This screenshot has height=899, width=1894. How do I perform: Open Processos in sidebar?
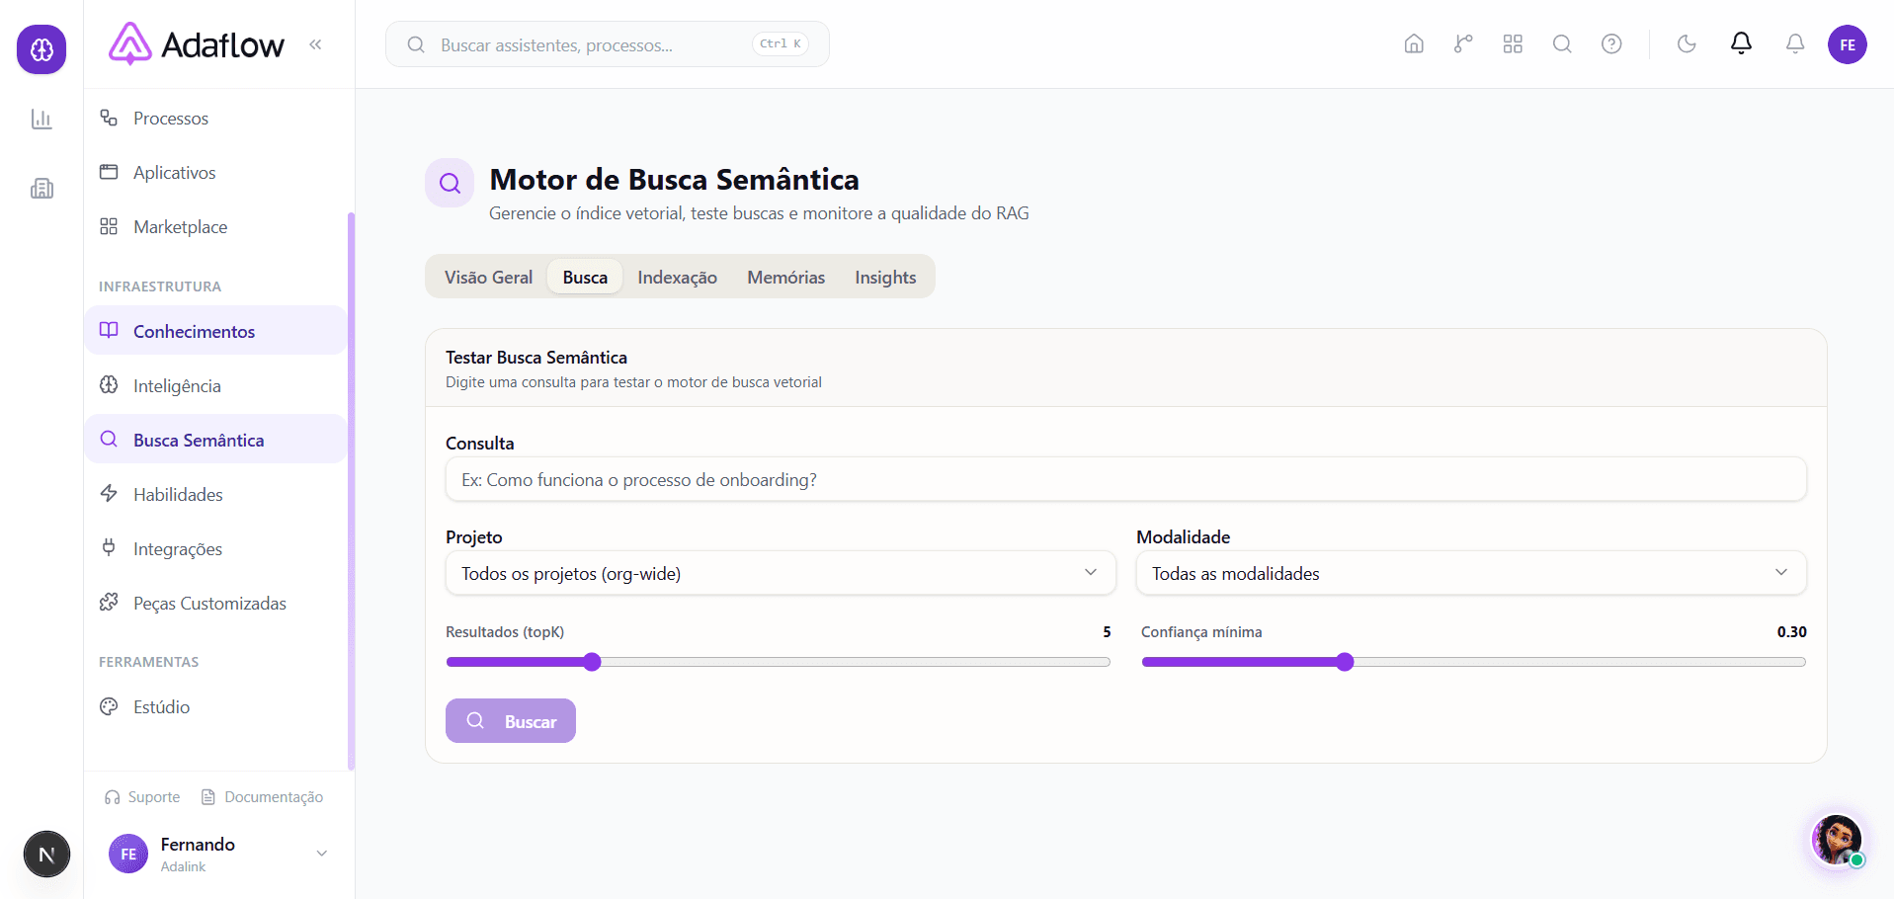tap(215, 119)
